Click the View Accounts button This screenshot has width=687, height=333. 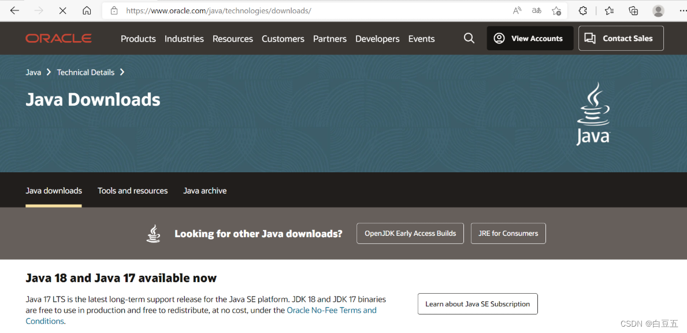[530, 38]
